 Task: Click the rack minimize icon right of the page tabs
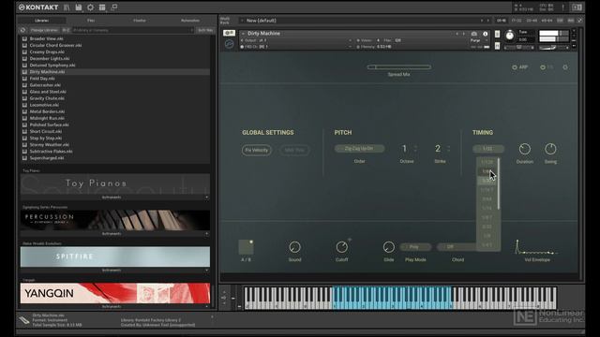pyautogui.click(x=579, y=21)
